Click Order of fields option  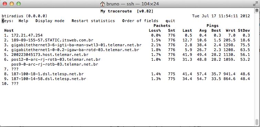(140, 21)
